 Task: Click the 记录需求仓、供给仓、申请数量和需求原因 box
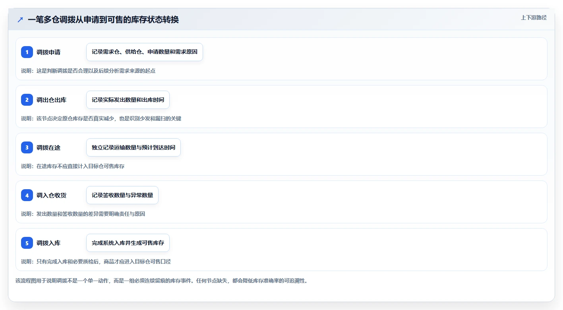(x=145, y=52)
